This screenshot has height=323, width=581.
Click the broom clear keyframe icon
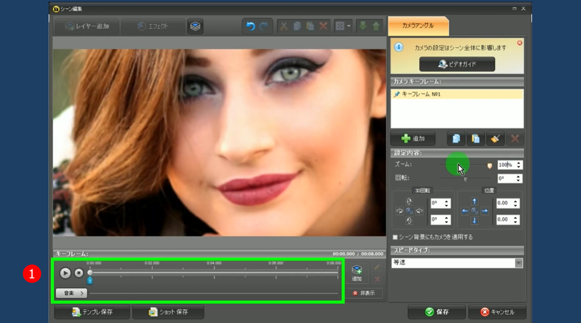point(495,139)
